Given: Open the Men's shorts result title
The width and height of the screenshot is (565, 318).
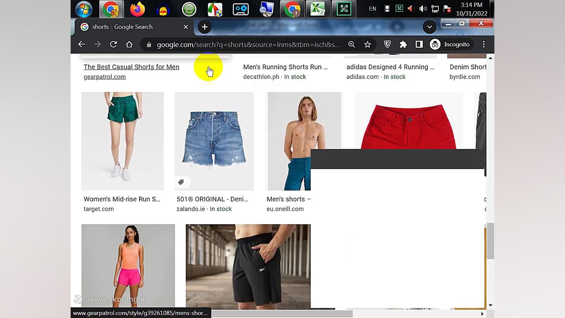Looking at the screenshot, I should click(x=289, y=199).
